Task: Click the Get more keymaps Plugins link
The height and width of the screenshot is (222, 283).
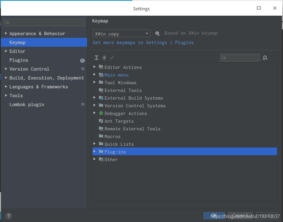Action: (184, 42)
